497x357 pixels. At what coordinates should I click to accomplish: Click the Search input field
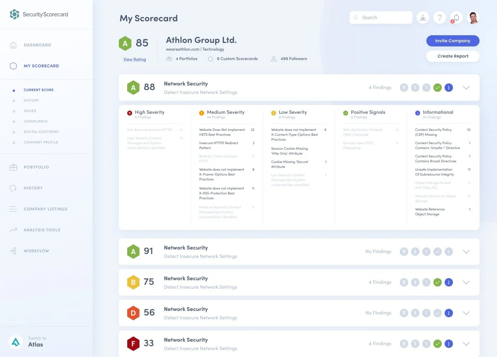(381, 17)
